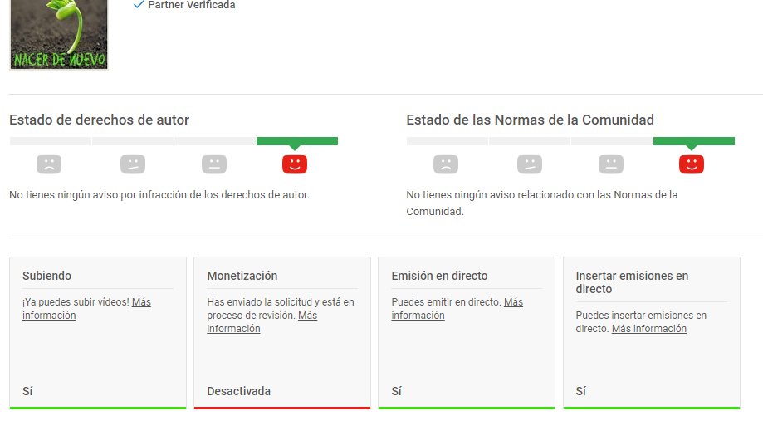Click the neutral face under Normas de la Comunidad
Screen dimensions: 763x421
(x=611, y=164)
